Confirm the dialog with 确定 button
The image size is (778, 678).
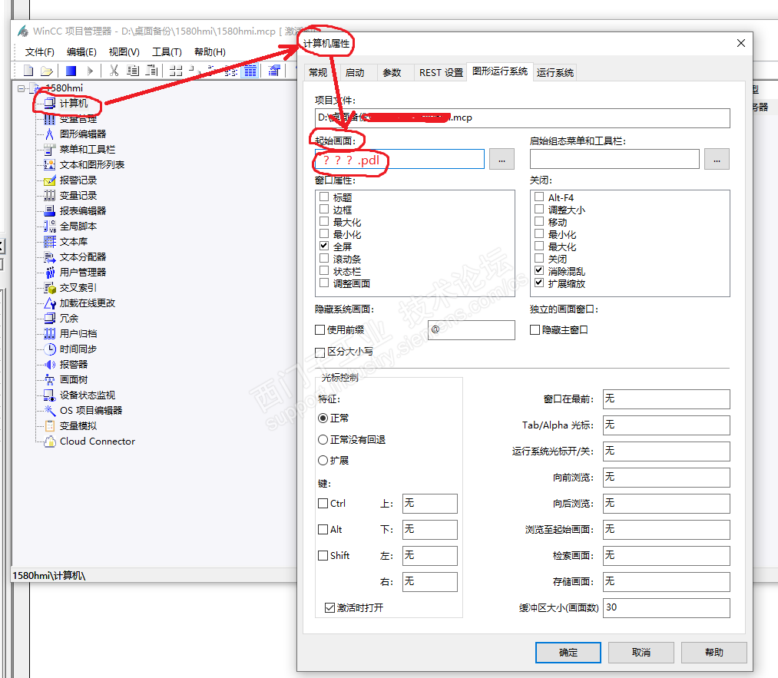(x=568, y=653)
